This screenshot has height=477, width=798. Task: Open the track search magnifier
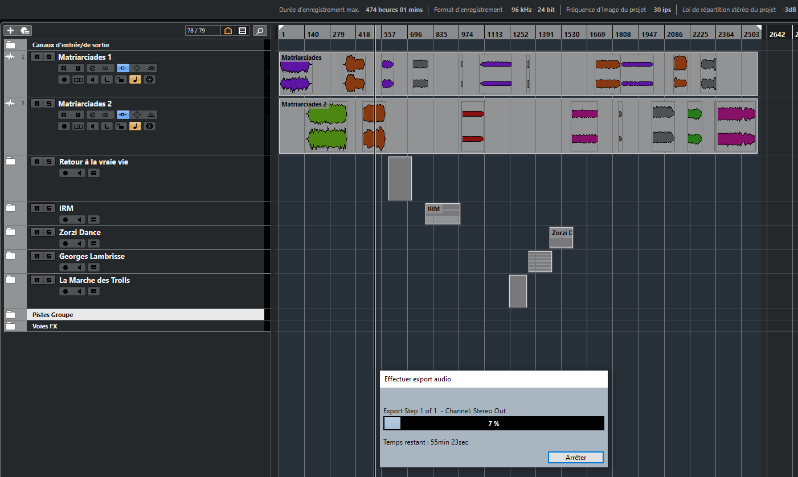(259, 31)
